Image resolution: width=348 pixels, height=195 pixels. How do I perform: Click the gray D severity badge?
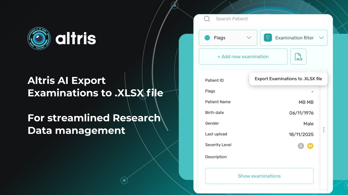click(x=301, y=146)
